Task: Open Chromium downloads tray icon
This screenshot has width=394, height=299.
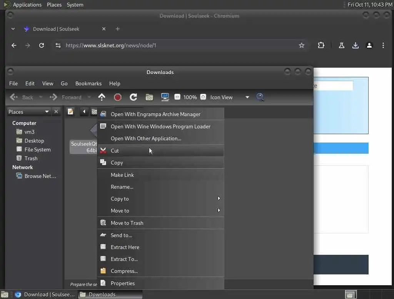Action: (355, 45)
